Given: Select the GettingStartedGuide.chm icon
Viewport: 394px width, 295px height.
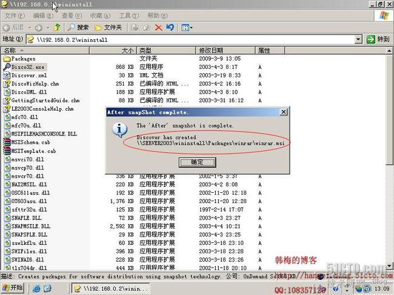Looking at the screenshot, I should [7, 100].
